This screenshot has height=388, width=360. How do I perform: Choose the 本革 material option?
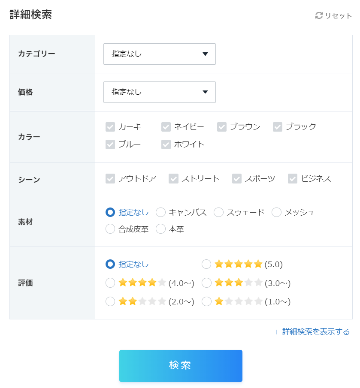pyautogui.click(x=160, y=229)
